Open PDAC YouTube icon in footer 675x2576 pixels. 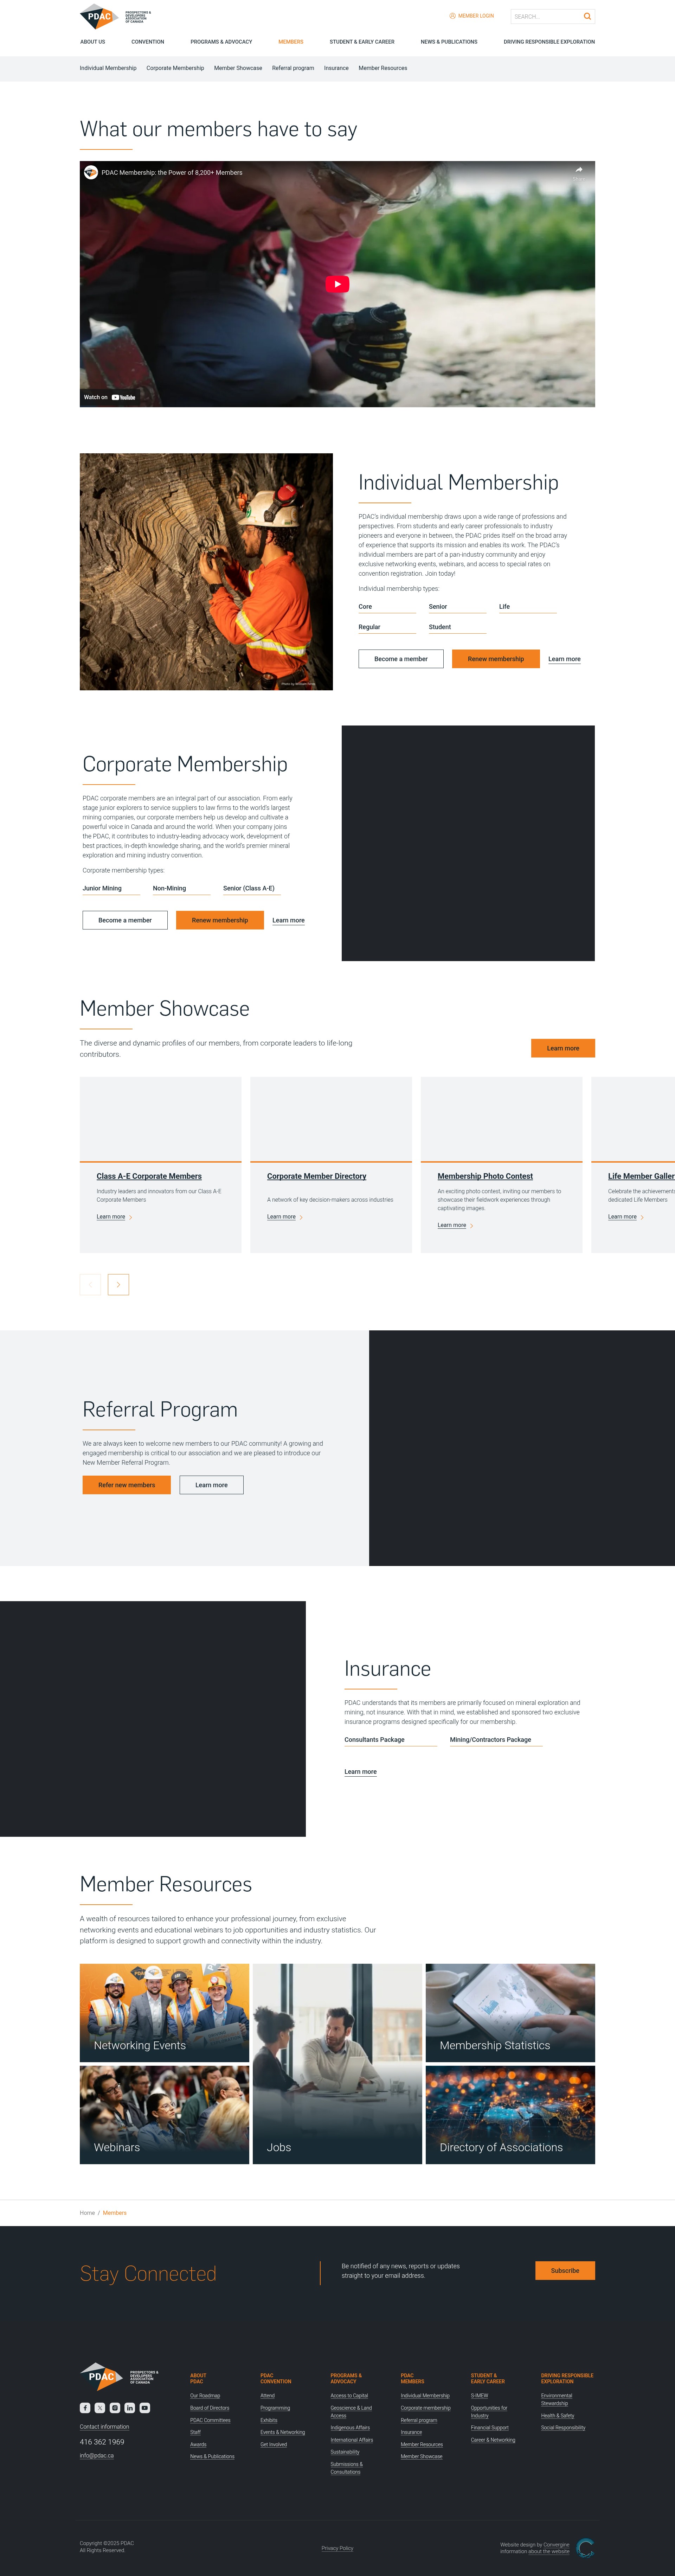[145, 2408]
